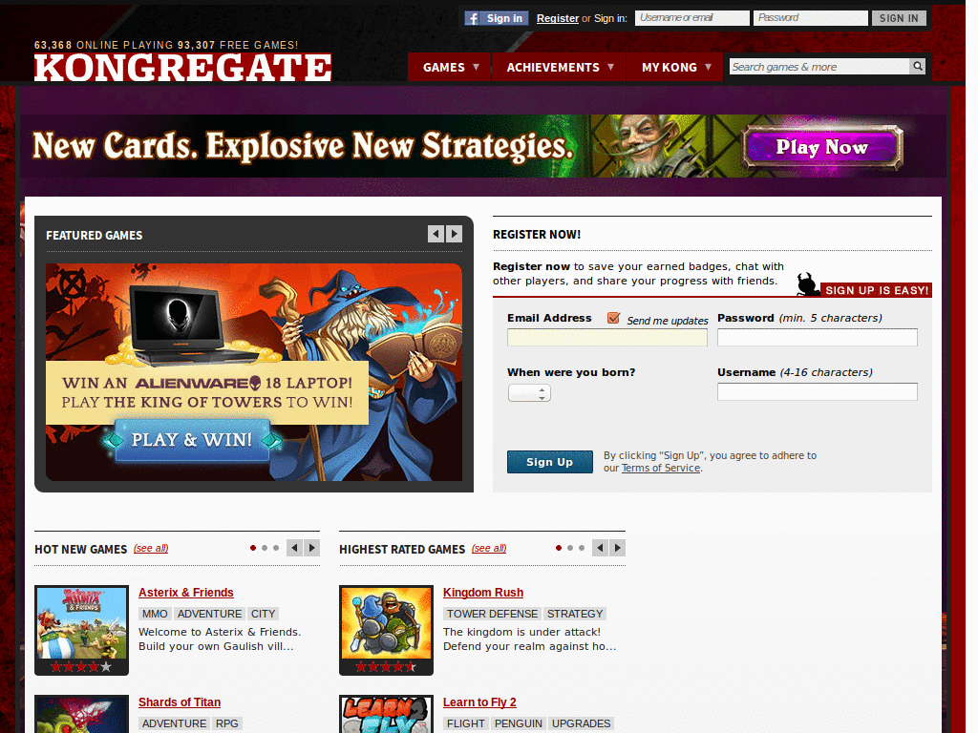Click the TOWER DEFENSE tag
The image size is (978, 733).
(x=492, y=614)
